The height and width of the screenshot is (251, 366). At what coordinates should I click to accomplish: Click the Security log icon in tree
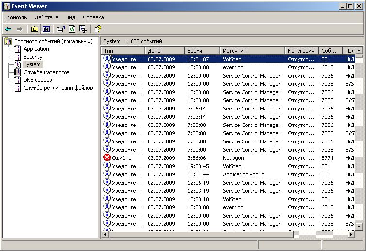click(17, 57)
